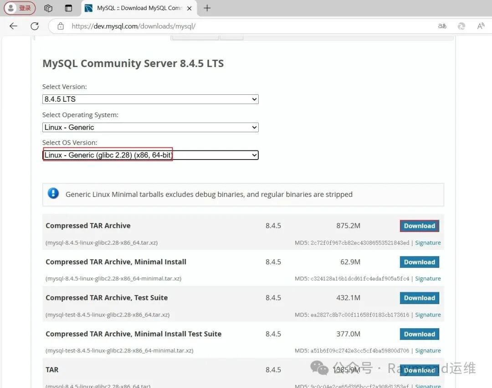View site security lock info
Screen dimensions: 492x388
tap(61, 26)
